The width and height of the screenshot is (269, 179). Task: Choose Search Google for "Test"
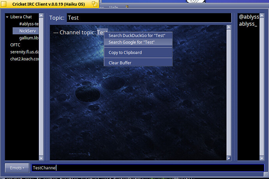tap(138, 42)
